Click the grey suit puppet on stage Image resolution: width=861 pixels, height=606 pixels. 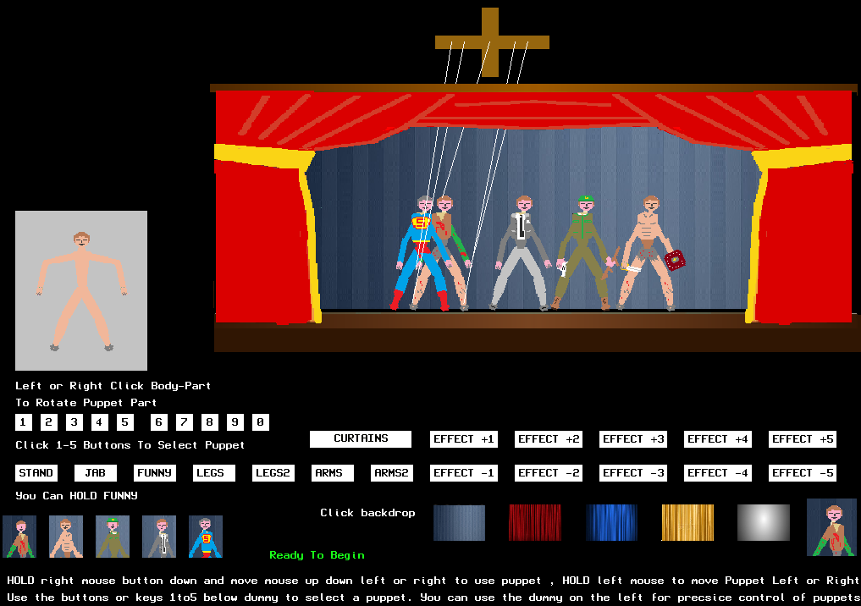point(522,254)
